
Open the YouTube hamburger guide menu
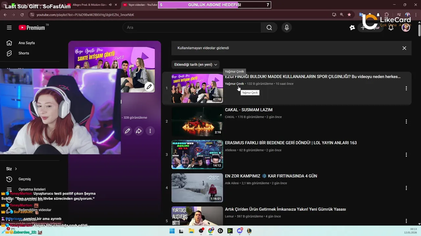point(9,28)
